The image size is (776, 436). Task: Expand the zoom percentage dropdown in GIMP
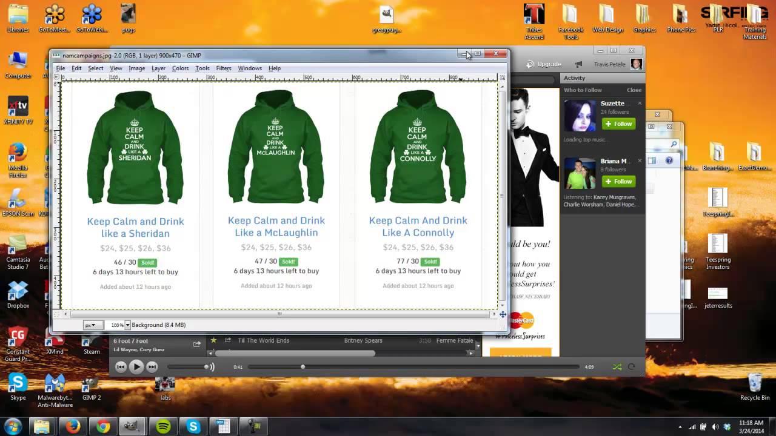pyautogui.click(x=127, y=325)
